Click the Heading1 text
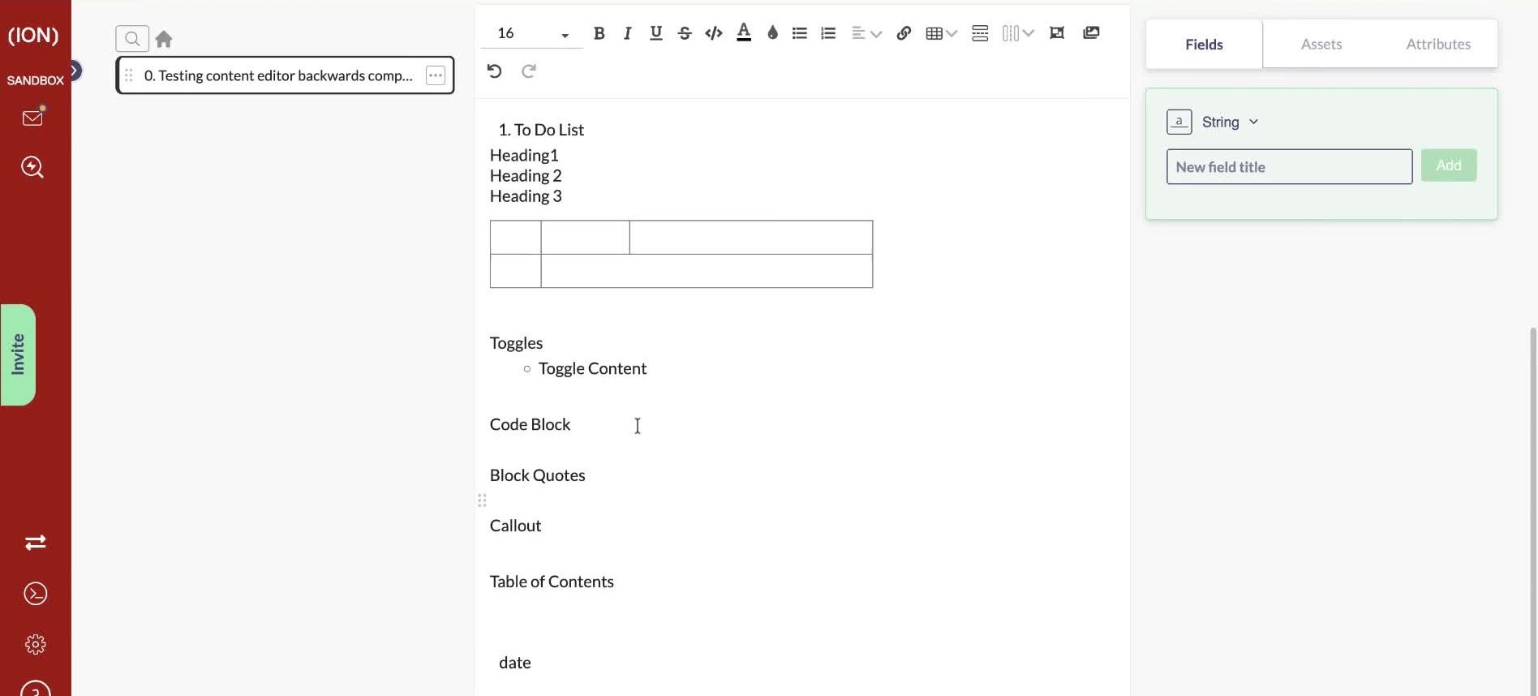Image resolution: width=1538 pixels, height=696 pixels. [524, 155]
